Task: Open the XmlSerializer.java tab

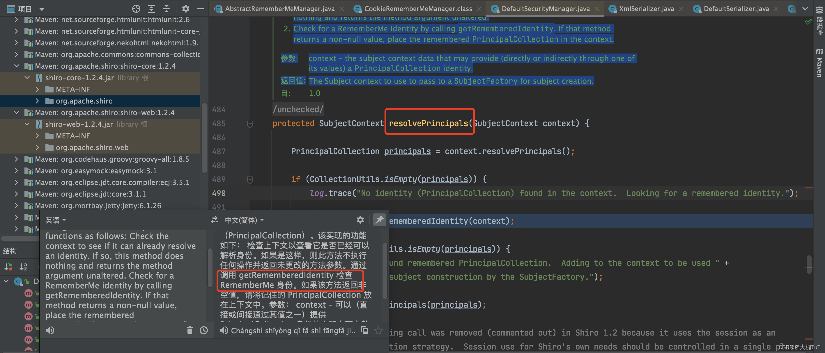Action: [646, 9]
